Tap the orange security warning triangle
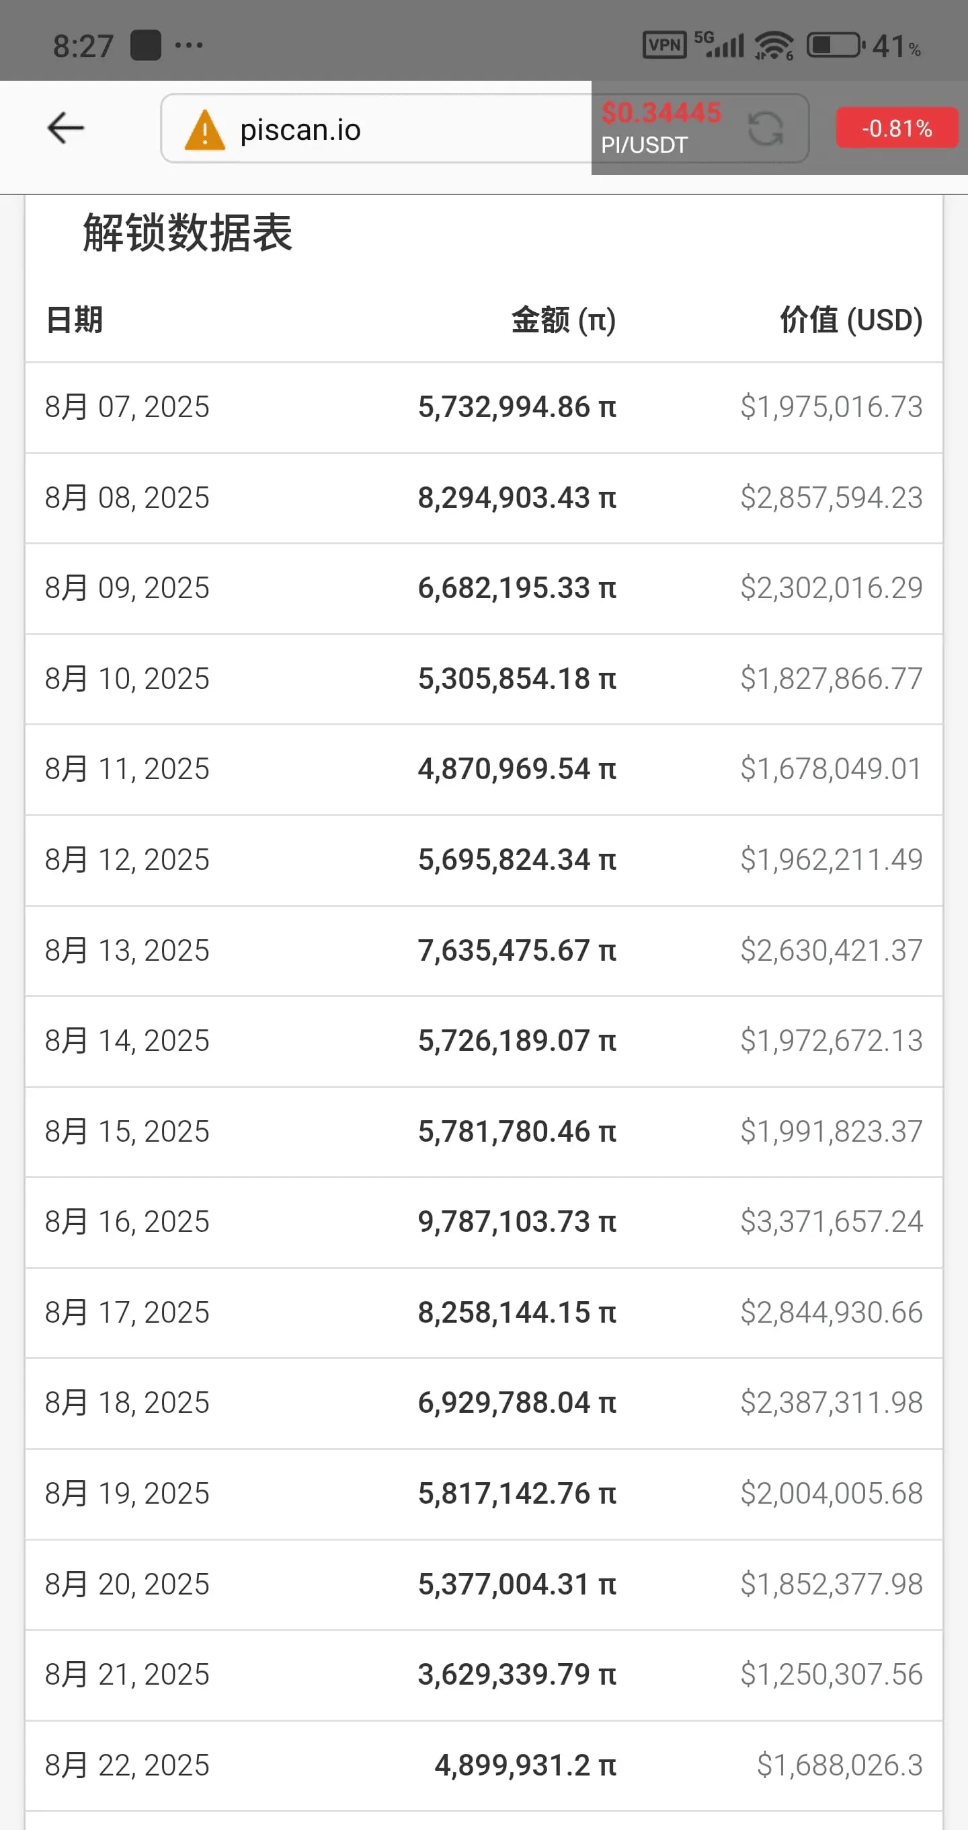This screenshot has height=1830, width=968. (204, 129)
